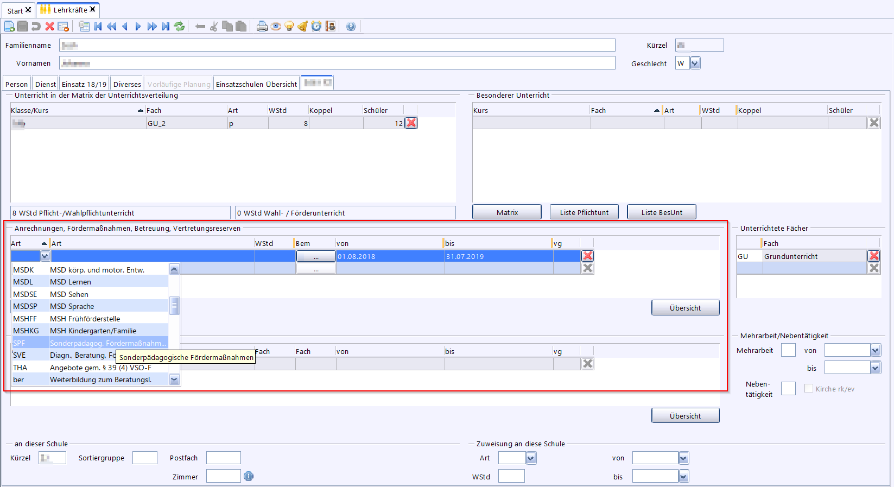Click the red delete X toolbar icon
This screenshot has height=487, width=894.
pyautogui.click(x=49, y=26)
